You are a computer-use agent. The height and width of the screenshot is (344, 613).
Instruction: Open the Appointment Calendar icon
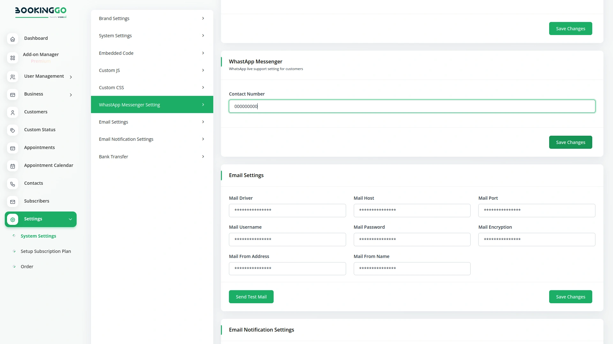[x=12, y=166]
